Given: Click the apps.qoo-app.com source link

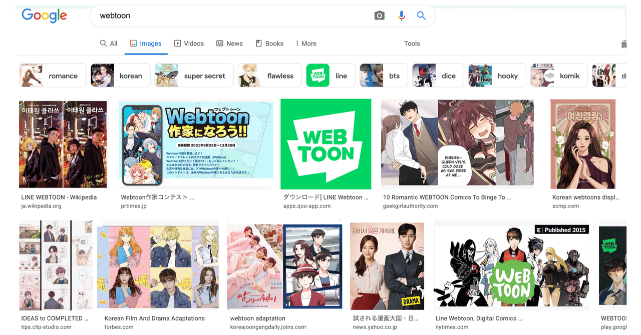Looking at the screenshot, I should pos(307,206).
